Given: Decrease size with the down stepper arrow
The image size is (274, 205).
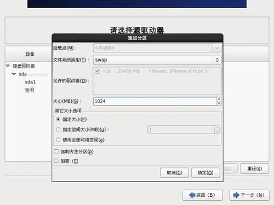Looking at the screenshot, I should click(x=219, y=103).
